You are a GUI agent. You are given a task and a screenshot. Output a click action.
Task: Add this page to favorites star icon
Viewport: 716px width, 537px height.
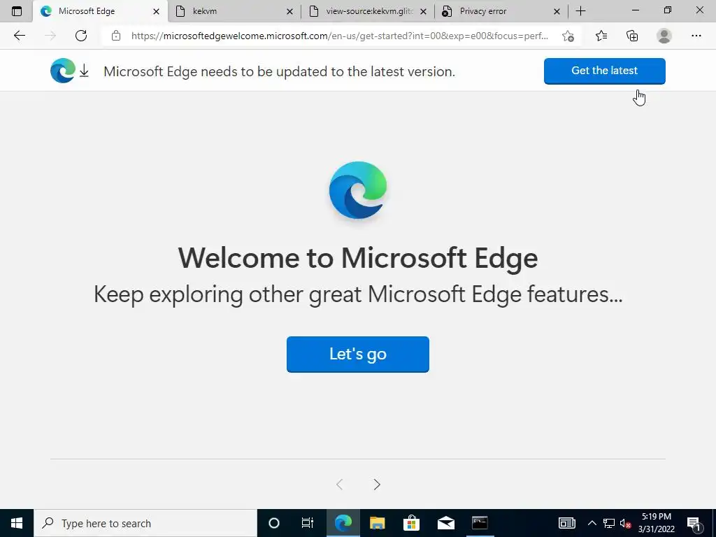(x=568, y=36)
